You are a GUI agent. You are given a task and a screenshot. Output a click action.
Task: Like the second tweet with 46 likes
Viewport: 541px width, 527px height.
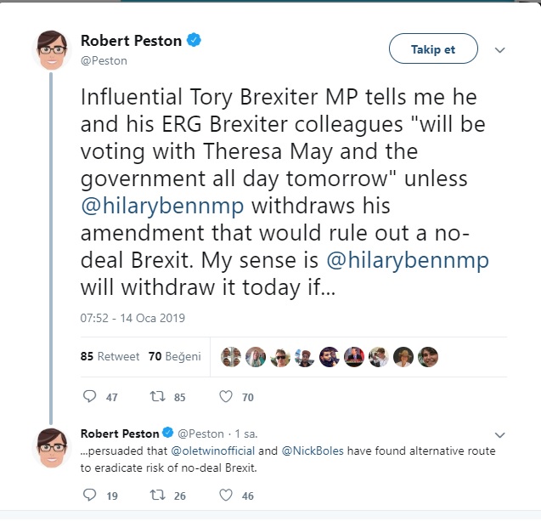pos(226,496)
